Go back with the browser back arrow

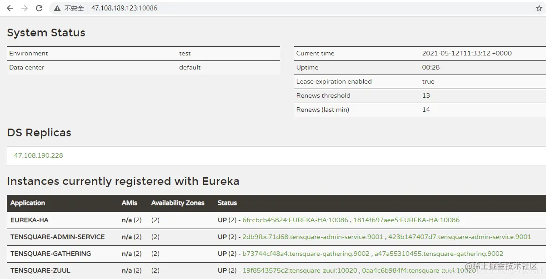tap(10, 8)
